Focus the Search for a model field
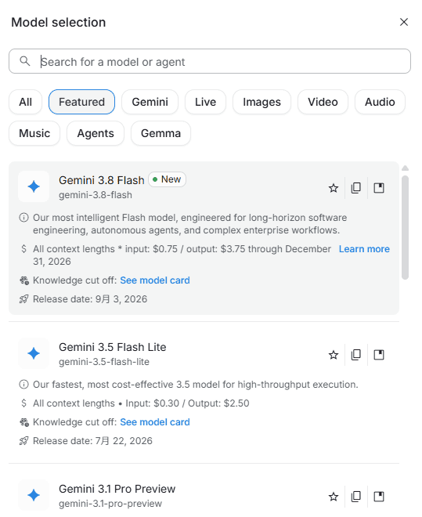422x517 pixels. click(x=210, y=61)
